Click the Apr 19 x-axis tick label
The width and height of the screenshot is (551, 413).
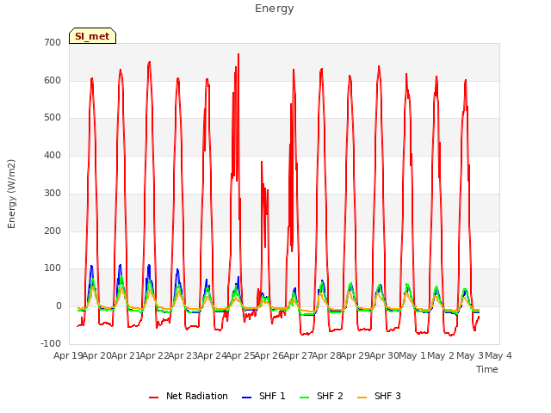pos(68,355)
